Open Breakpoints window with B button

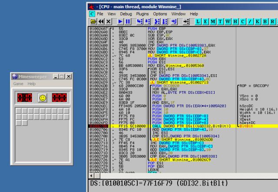pyautogui.click(x=265, y=22)
